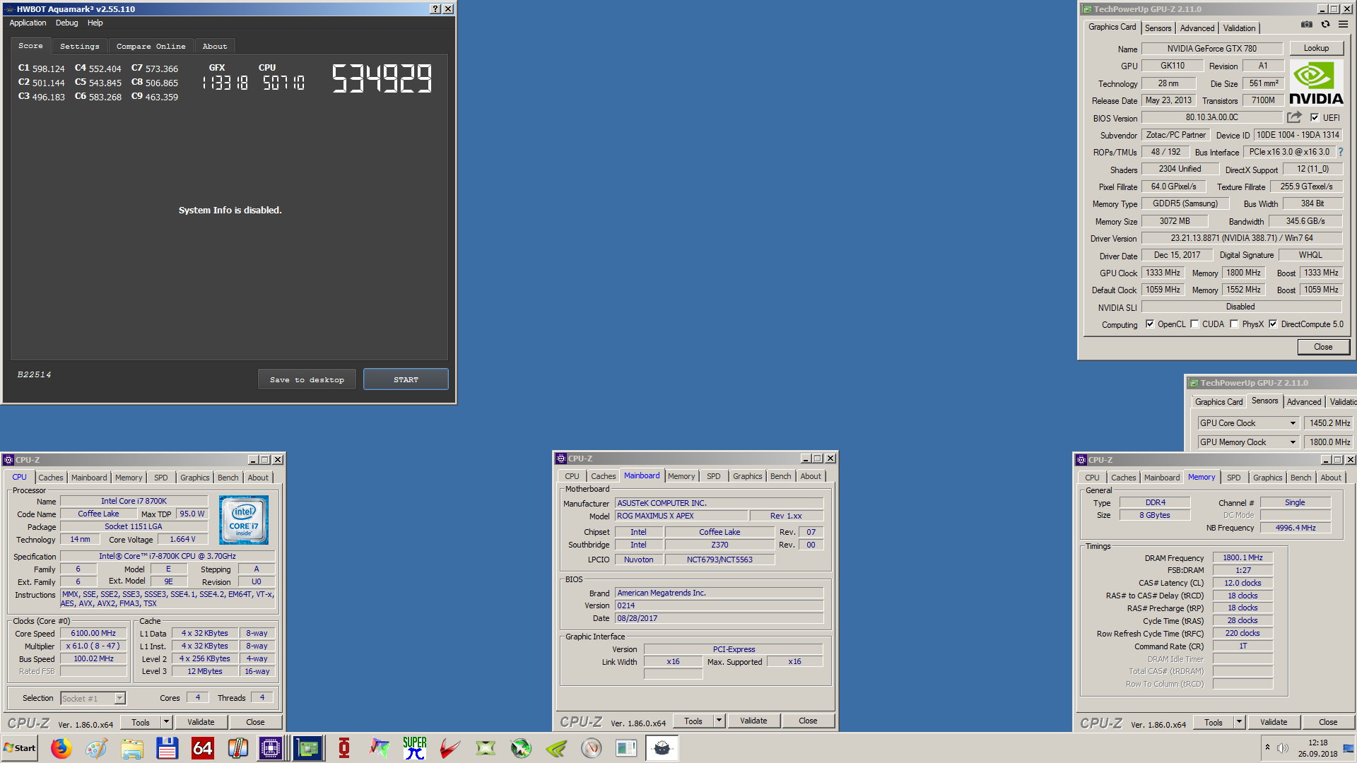This screenshot has width=1357, height=763.
Task: Click the Windows Start button
Action: point(20,748)
